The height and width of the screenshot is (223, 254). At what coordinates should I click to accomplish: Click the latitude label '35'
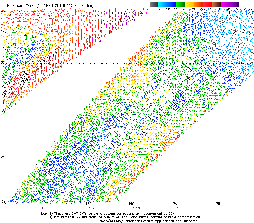point(3,62)
